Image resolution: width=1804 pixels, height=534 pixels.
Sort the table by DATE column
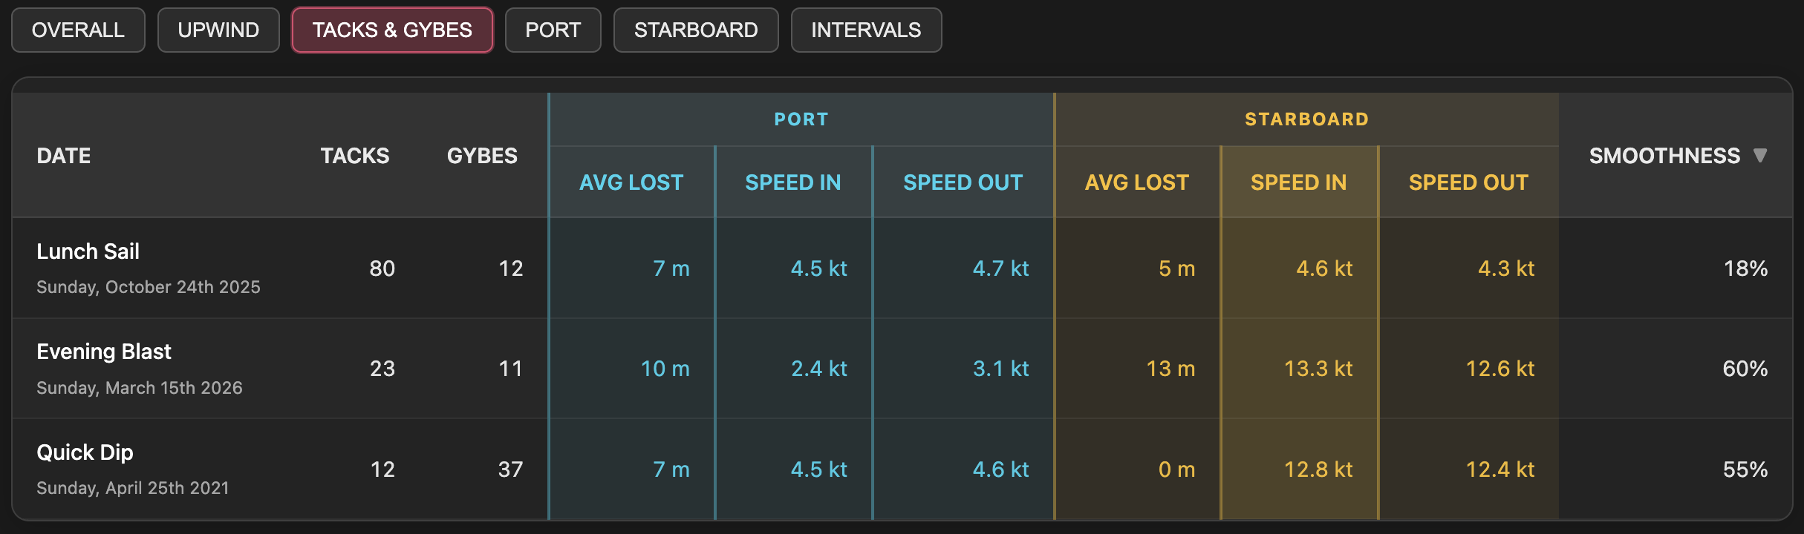pyautogui.click(x=64, y=155)
